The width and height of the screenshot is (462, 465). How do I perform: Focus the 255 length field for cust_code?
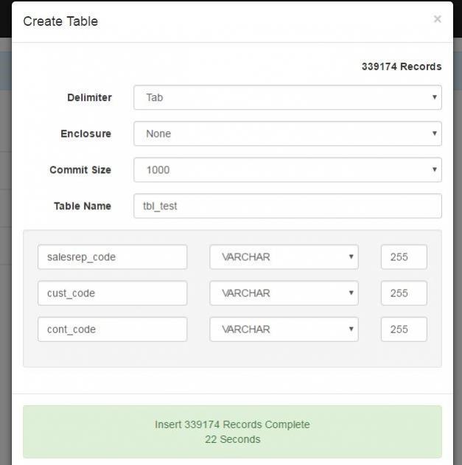[x=403, y=293]
